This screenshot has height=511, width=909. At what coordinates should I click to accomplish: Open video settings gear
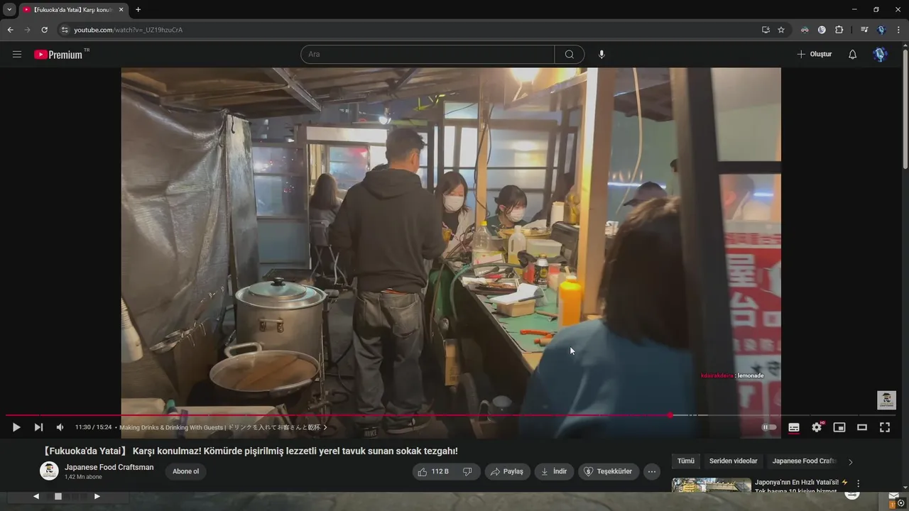click(x=817, y=427)
